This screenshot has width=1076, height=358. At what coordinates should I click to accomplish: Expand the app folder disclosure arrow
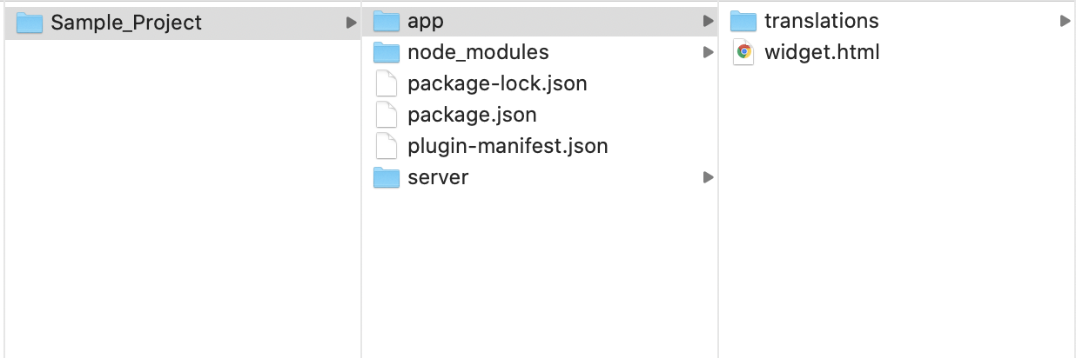[x=708, y=21]
